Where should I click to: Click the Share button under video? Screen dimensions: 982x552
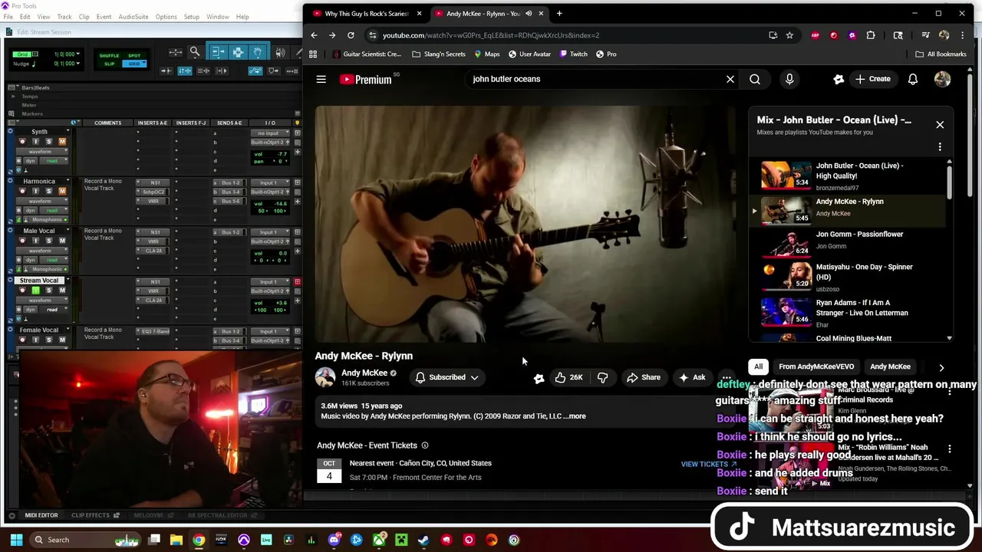coord(643,377)
